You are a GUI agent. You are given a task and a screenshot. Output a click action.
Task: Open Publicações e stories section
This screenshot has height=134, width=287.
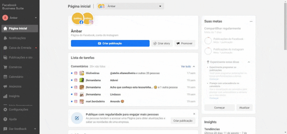point(20,58)
